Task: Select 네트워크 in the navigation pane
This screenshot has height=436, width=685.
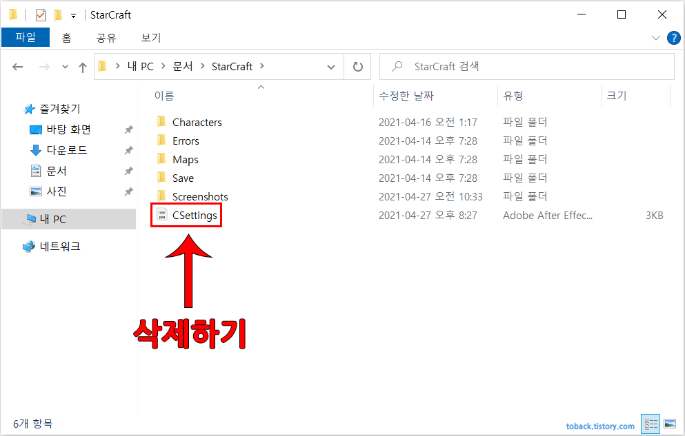Action: point(60,247)
